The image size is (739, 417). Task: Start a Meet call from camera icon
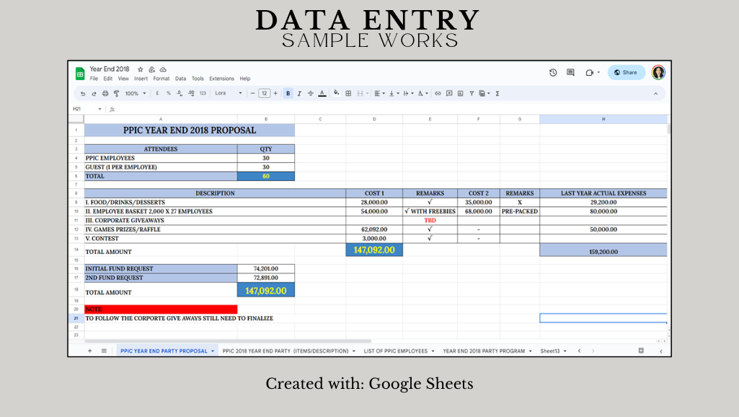tap(590, 73)
